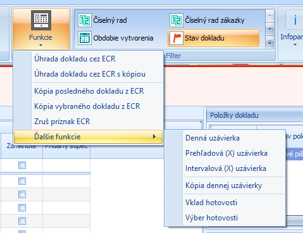Expand the Filter gallery with bottom arrow
Screen dimensions: 303x233
tap(269, 42)
